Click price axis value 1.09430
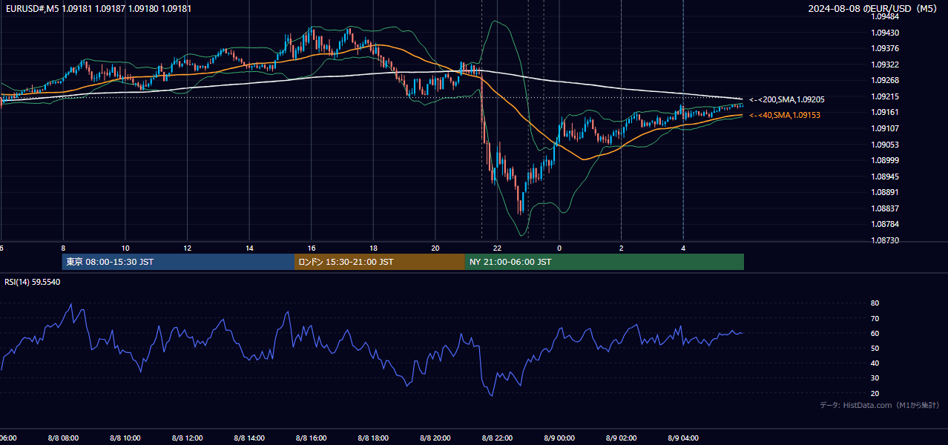This screenshot has width=948, height=445. tap(884, 33)
